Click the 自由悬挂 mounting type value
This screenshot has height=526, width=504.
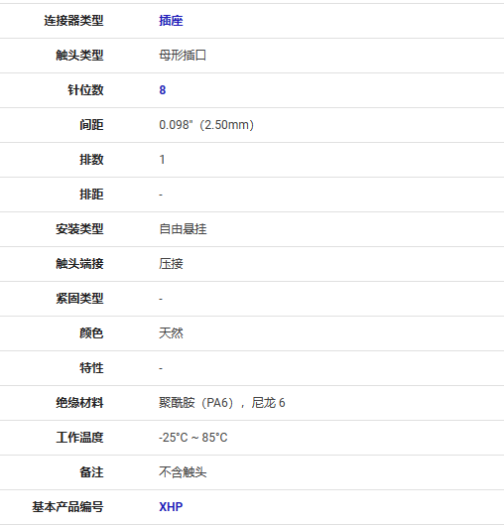coord(183,229)
